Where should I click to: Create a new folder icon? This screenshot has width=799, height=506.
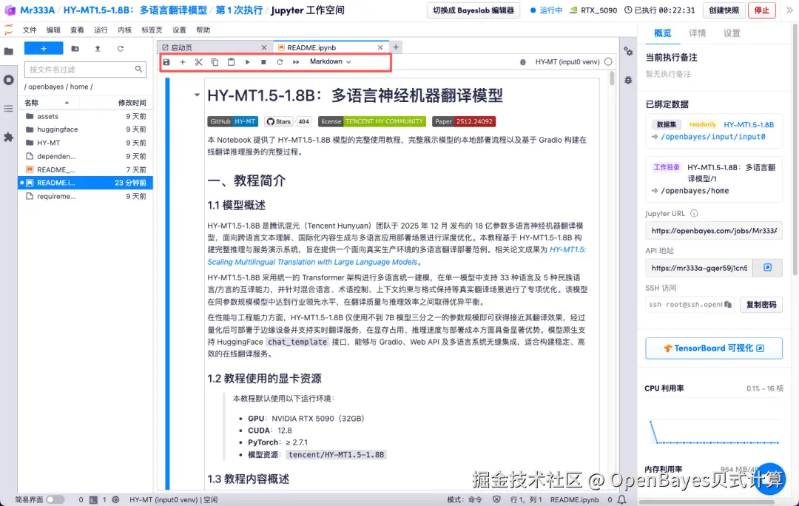[x=75, y=48]
